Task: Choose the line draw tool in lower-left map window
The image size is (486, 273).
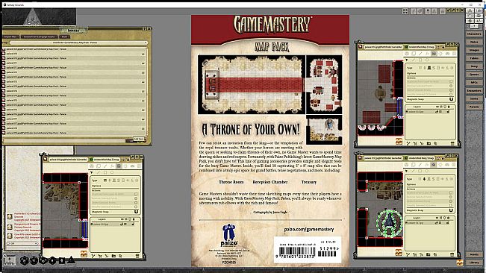Action: (98, 172)
